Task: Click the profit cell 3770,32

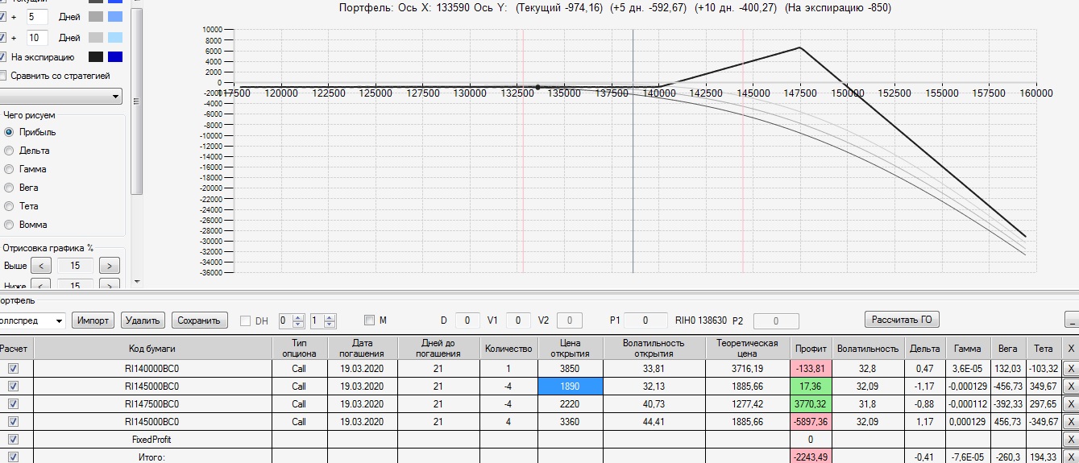Action: (x=811, y=404)
